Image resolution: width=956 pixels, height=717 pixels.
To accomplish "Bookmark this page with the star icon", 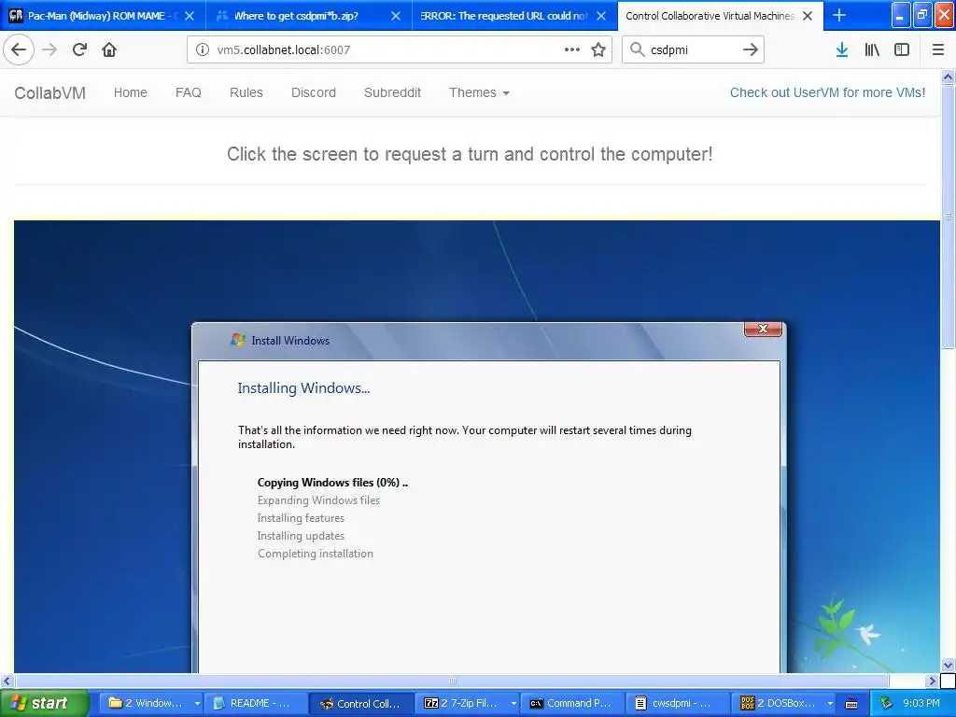I will (x=598, y=49).
